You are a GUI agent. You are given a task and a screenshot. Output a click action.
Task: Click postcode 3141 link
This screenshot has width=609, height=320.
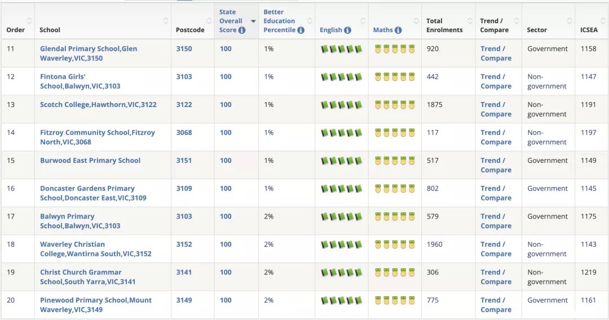tap(184, 272)
